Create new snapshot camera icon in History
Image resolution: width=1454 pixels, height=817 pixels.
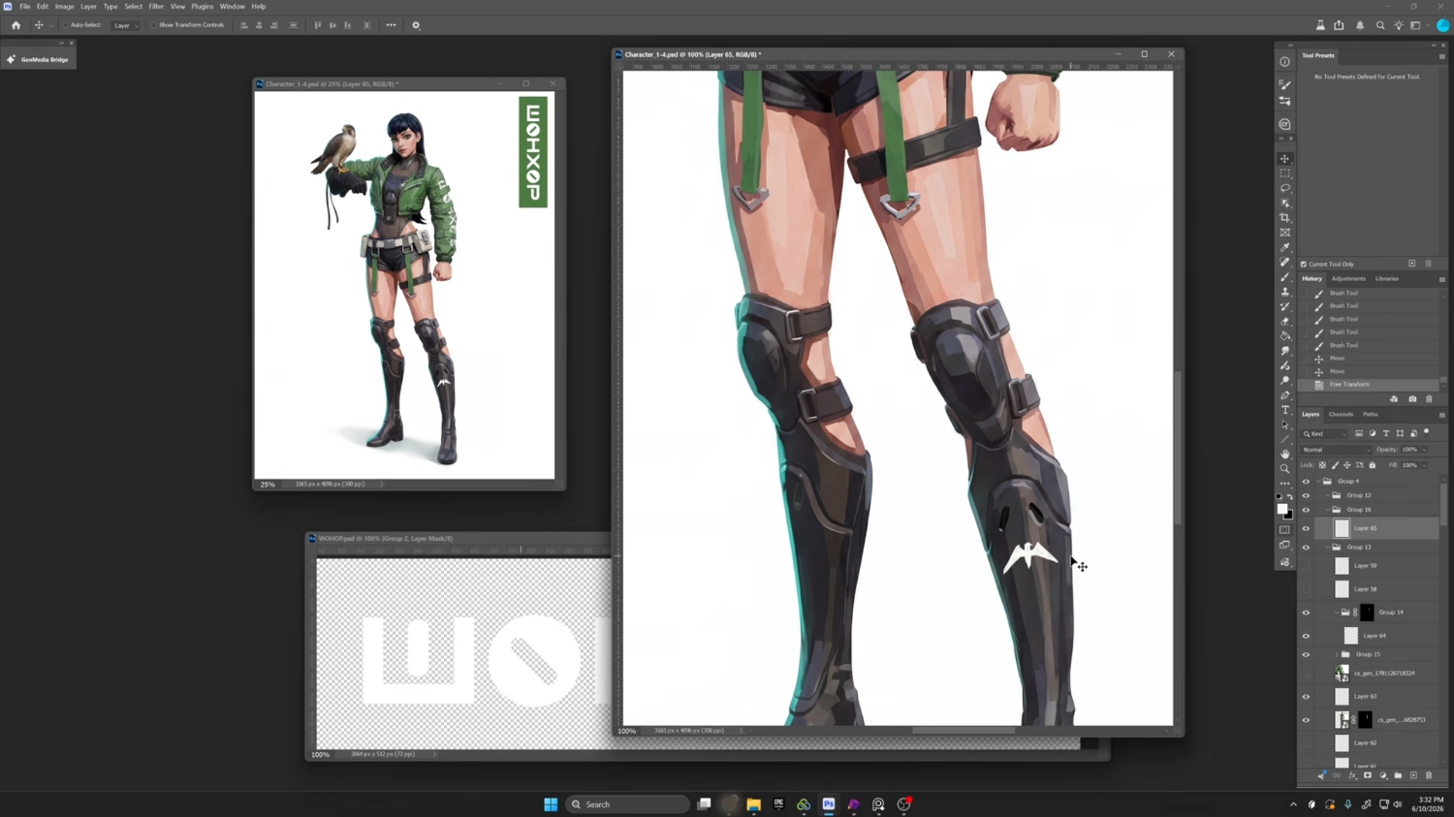click(1412, 399)
